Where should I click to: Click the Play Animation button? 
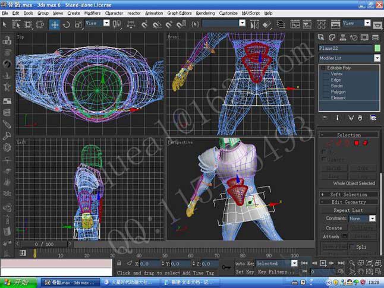point(323,263)
